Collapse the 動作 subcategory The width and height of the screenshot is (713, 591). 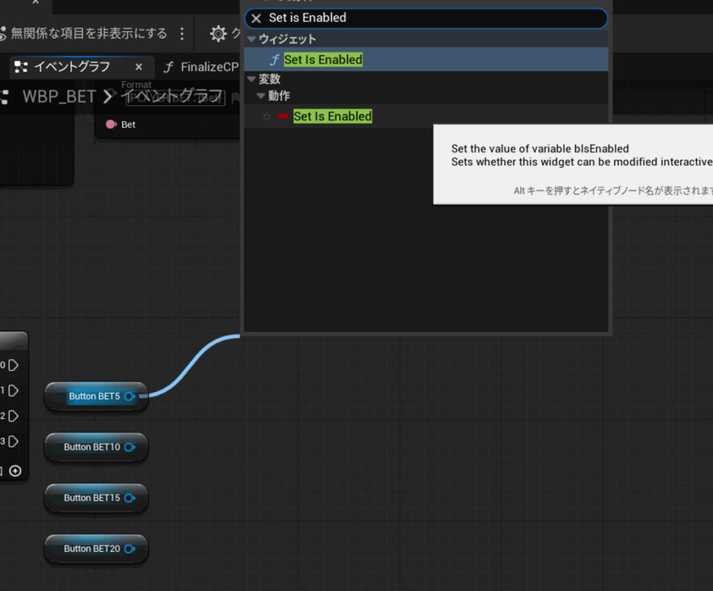pyautogui.click(x=261, y=95)
